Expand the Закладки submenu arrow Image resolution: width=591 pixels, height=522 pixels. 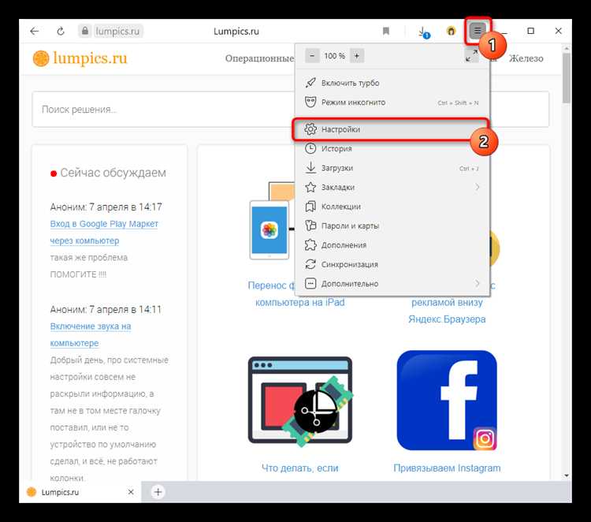(478, 187)
